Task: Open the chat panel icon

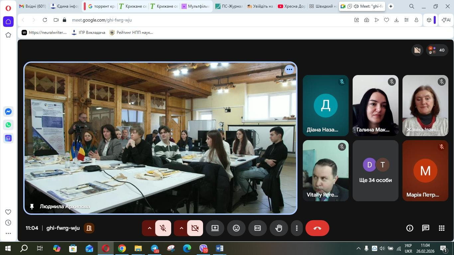Action: 425,228
